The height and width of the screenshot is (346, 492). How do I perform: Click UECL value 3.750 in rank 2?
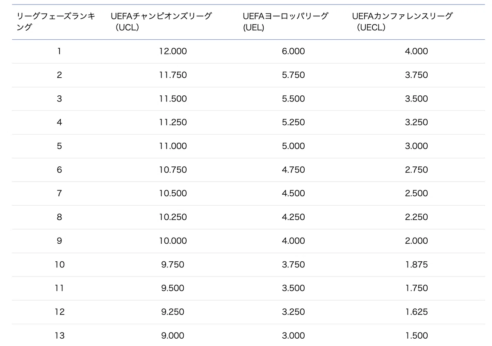coord(417,75)
